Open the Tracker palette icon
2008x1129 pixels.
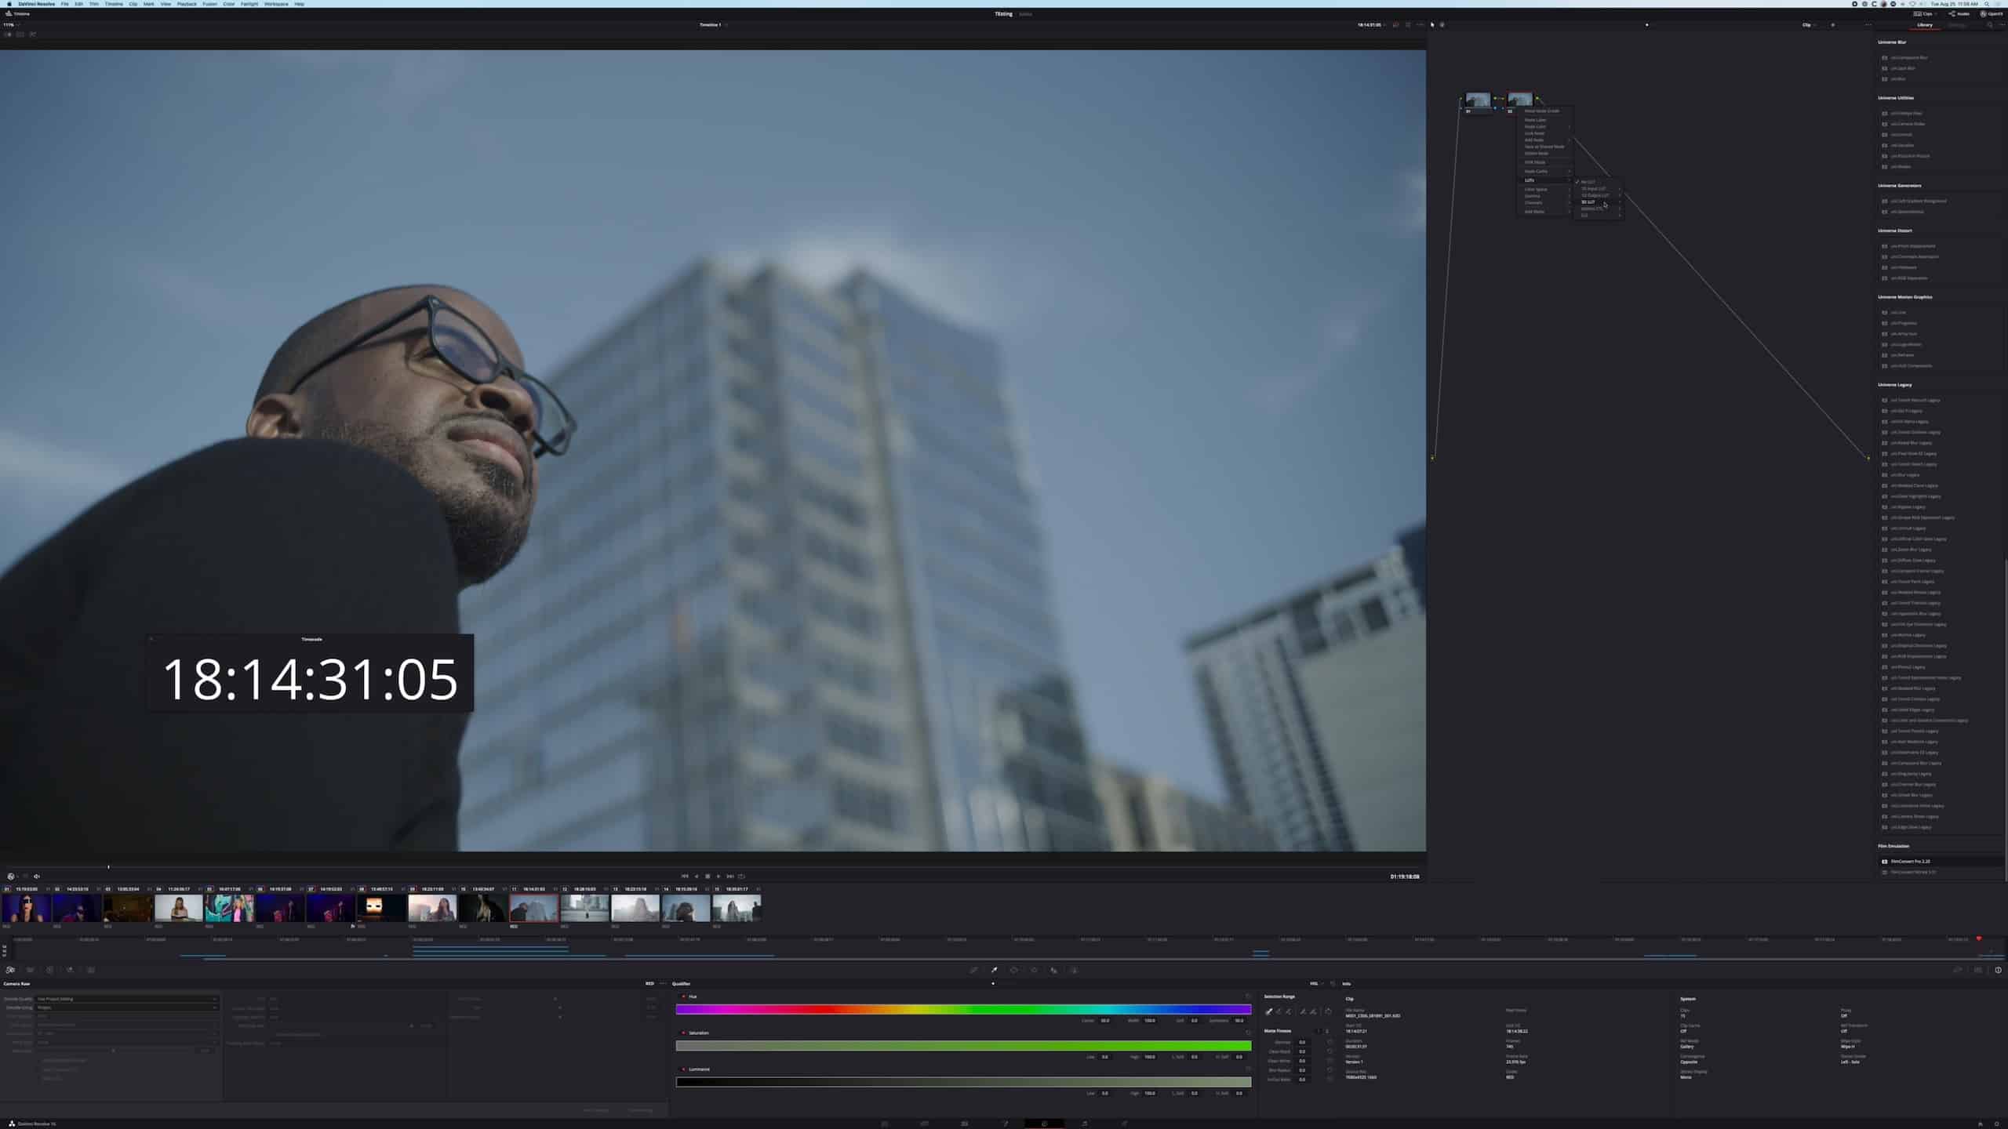[x=1034, y=970]
